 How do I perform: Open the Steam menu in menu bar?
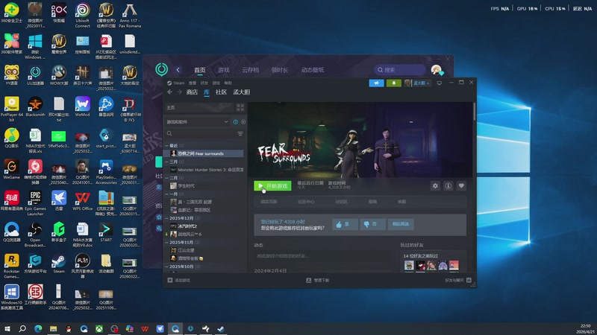pyautogui.click(x=176, y=83)
